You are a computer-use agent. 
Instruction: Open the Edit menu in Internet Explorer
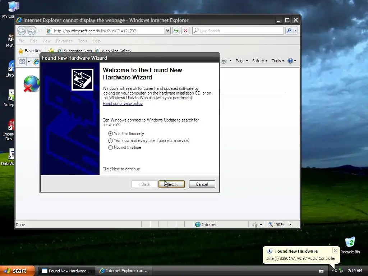click(x=33, y=41)
